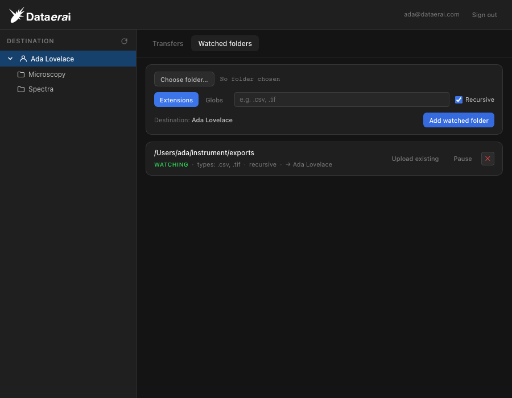Click the Microscopy folder icon
Viewport: 512px width, 398px height.
coord(21,74)
